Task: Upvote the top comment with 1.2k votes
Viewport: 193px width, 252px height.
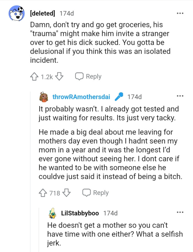Action: (34, 77)
